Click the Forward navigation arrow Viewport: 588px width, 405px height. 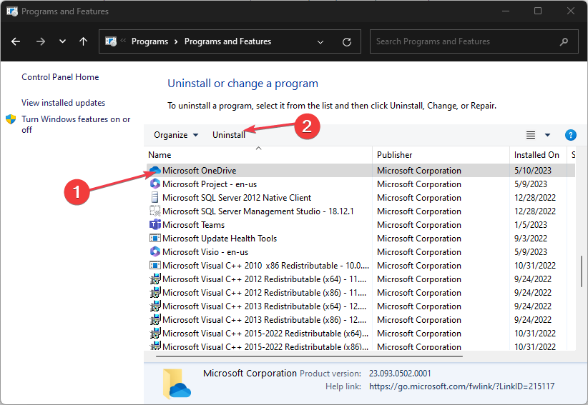pos(41,41)
